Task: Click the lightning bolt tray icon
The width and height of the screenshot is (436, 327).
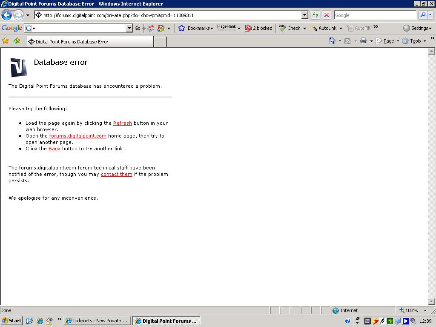Action: [x=375, y=321]
